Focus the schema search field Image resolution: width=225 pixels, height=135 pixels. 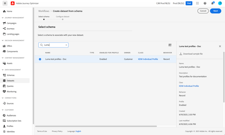(53, 45)
